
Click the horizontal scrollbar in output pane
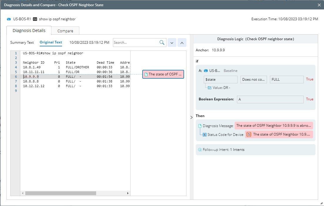tap(60, 193)
